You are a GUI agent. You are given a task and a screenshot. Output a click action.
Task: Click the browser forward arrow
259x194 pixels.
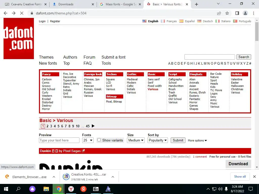coord(14,13)
